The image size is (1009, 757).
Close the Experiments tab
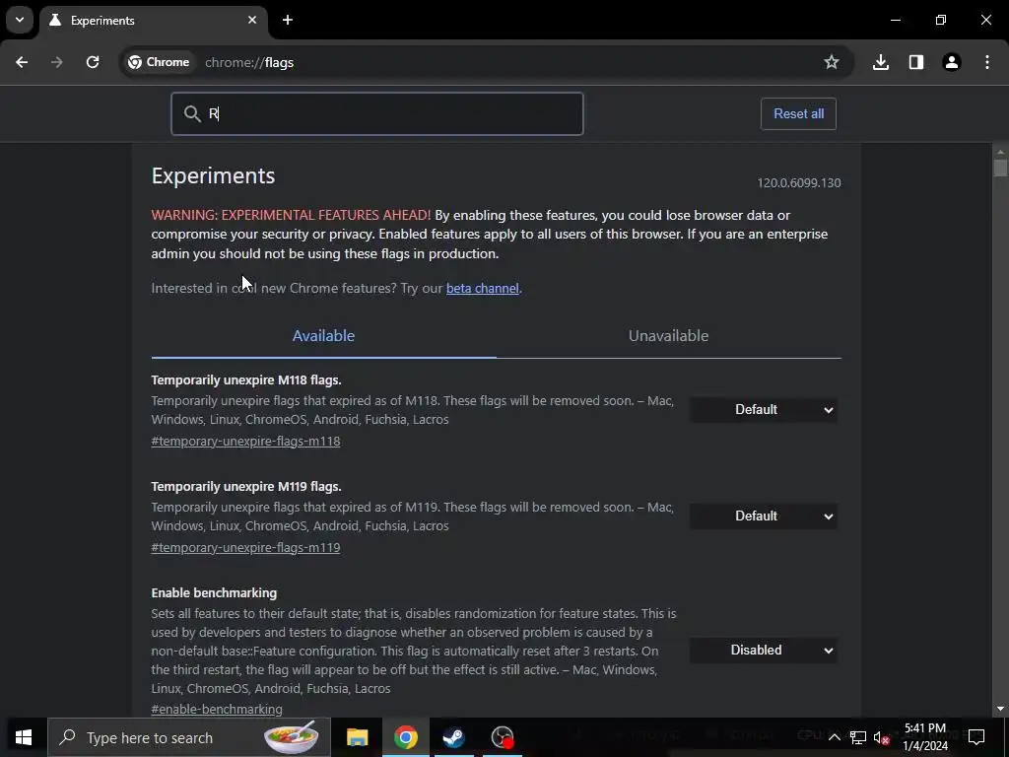click(252, 20)
